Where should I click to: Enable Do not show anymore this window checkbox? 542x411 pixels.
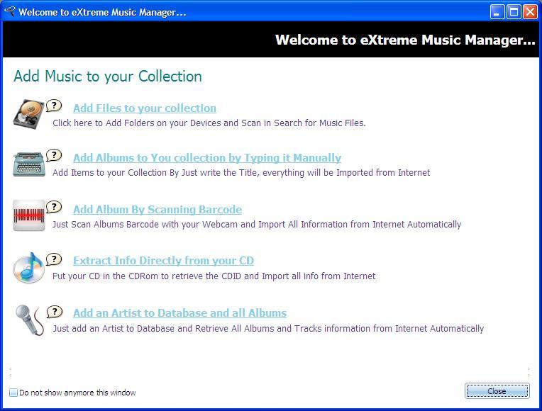[x=13, y=393]
